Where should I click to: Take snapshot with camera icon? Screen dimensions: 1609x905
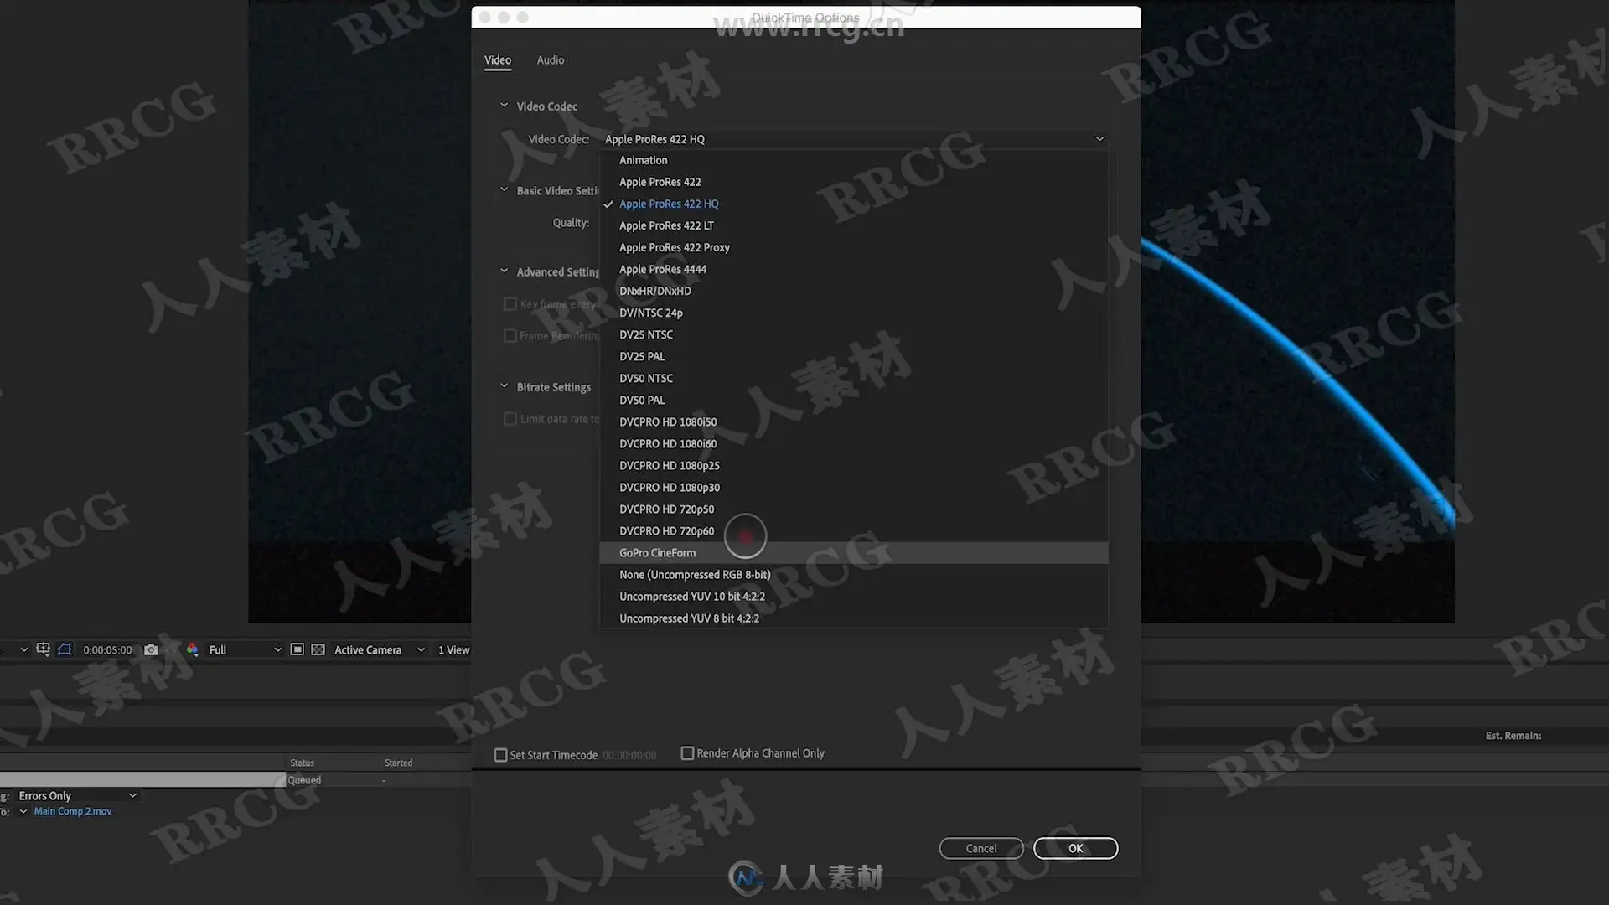click(151, 649)
